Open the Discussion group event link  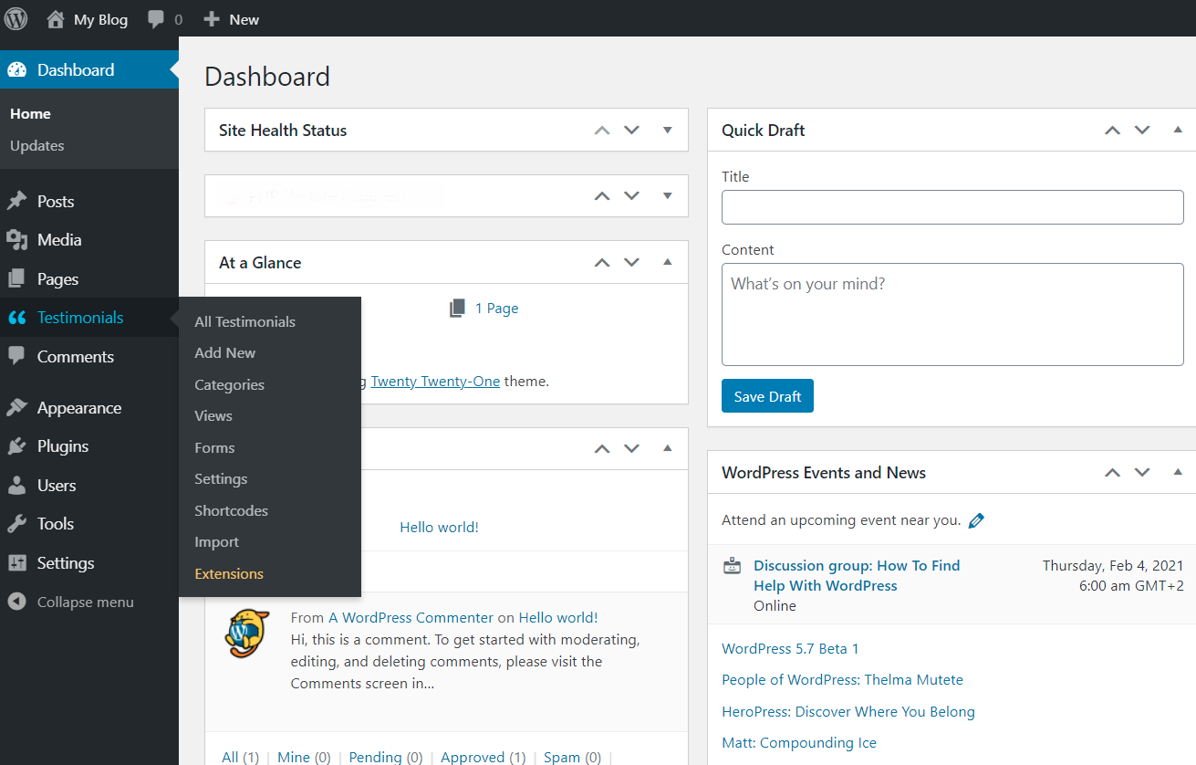pos(857,576)
